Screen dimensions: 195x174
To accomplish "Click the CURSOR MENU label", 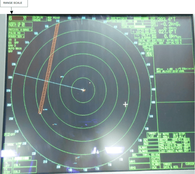I will click(x=190, y=164).
